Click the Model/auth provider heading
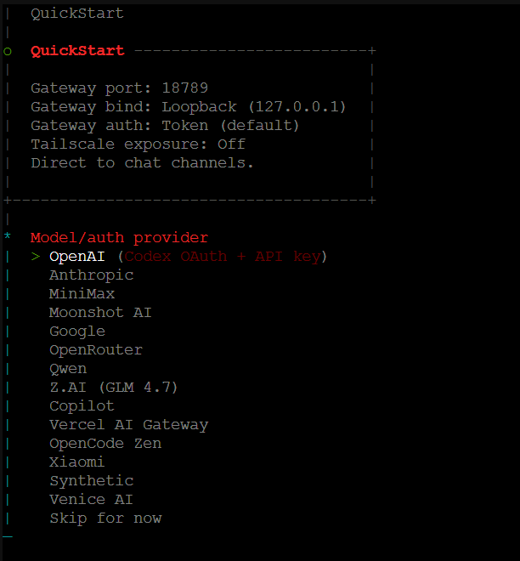Viewport: 520px width, 561px height. [x=119, y=238]
